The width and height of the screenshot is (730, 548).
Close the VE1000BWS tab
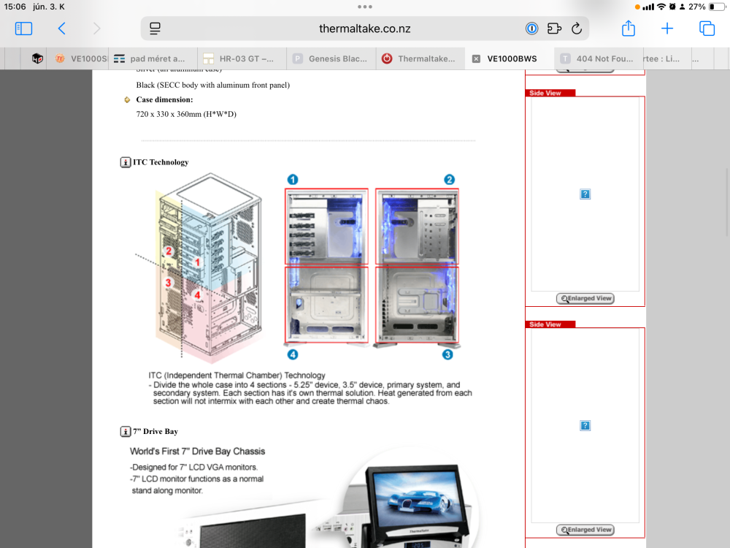point(476,59)
